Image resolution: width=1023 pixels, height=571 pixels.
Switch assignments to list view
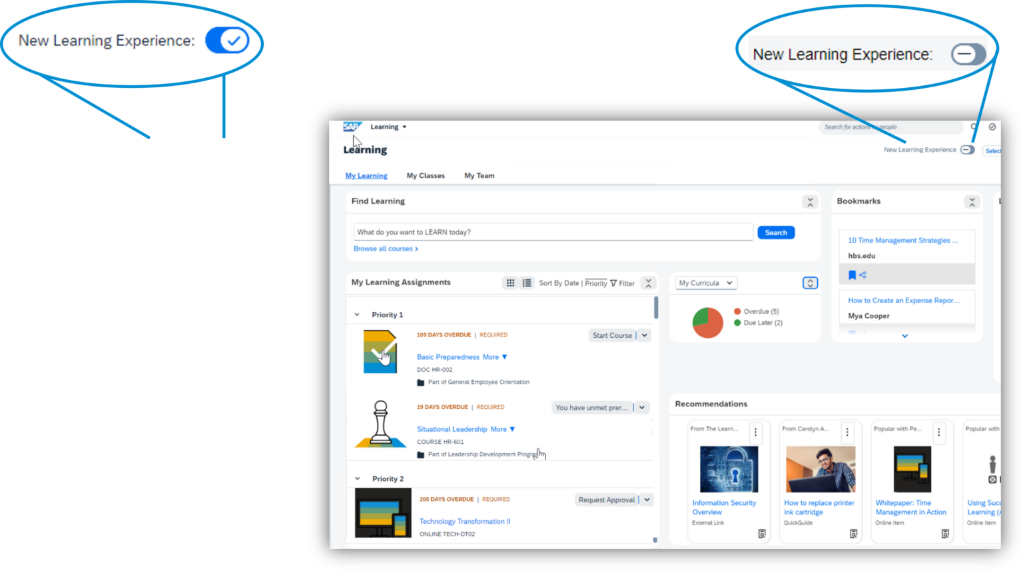[x=527, y=283]
